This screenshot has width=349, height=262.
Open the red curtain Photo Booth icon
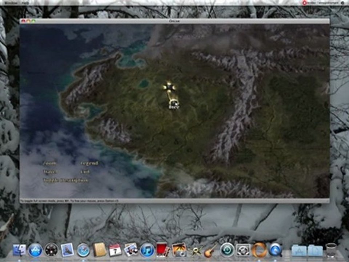(163, 250)
